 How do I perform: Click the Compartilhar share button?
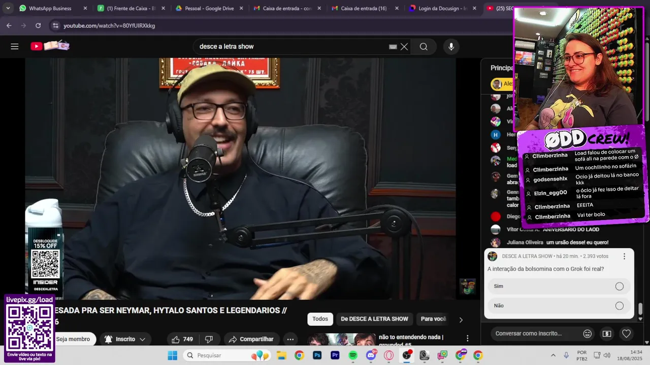pyautogui.click(x=251, y=339)
